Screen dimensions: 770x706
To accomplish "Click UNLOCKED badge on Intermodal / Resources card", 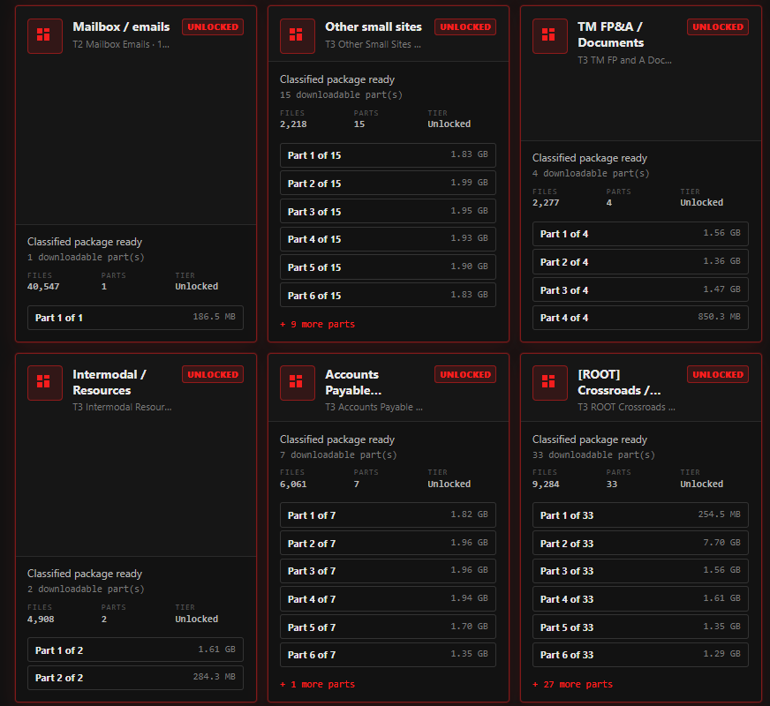I will tap(213, 374).
